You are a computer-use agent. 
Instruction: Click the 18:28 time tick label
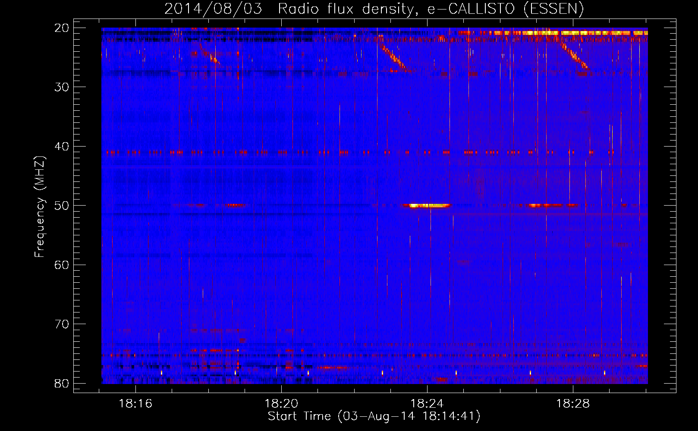click(x=573, y=404)
